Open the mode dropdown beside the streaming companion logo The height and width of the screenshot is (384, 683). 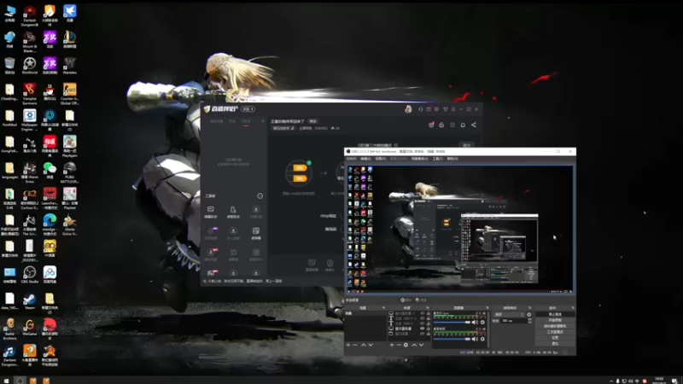coord(248,109)
